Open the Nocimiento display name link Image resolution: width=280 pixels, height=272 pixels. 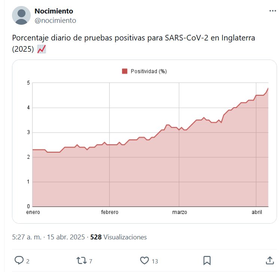54,11
